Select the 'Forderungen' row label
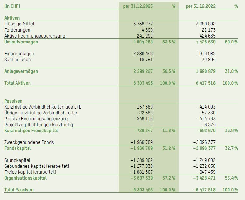 [x=17, y=30]
